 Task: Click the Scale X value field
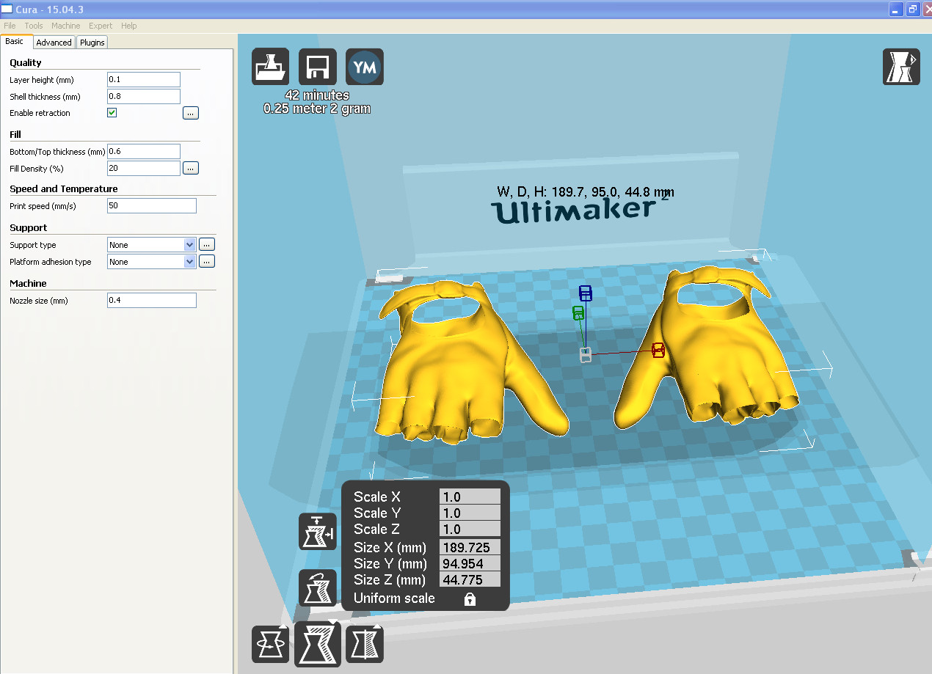[470, 497]
